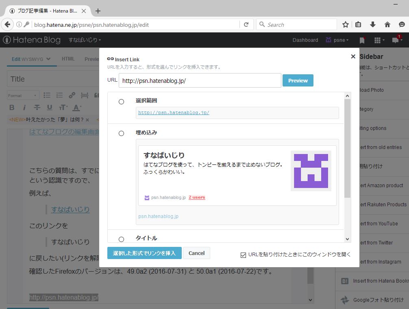Viewport: 409px width, 309px height.
Task: Open the font size tool
Action: [63, 107]
